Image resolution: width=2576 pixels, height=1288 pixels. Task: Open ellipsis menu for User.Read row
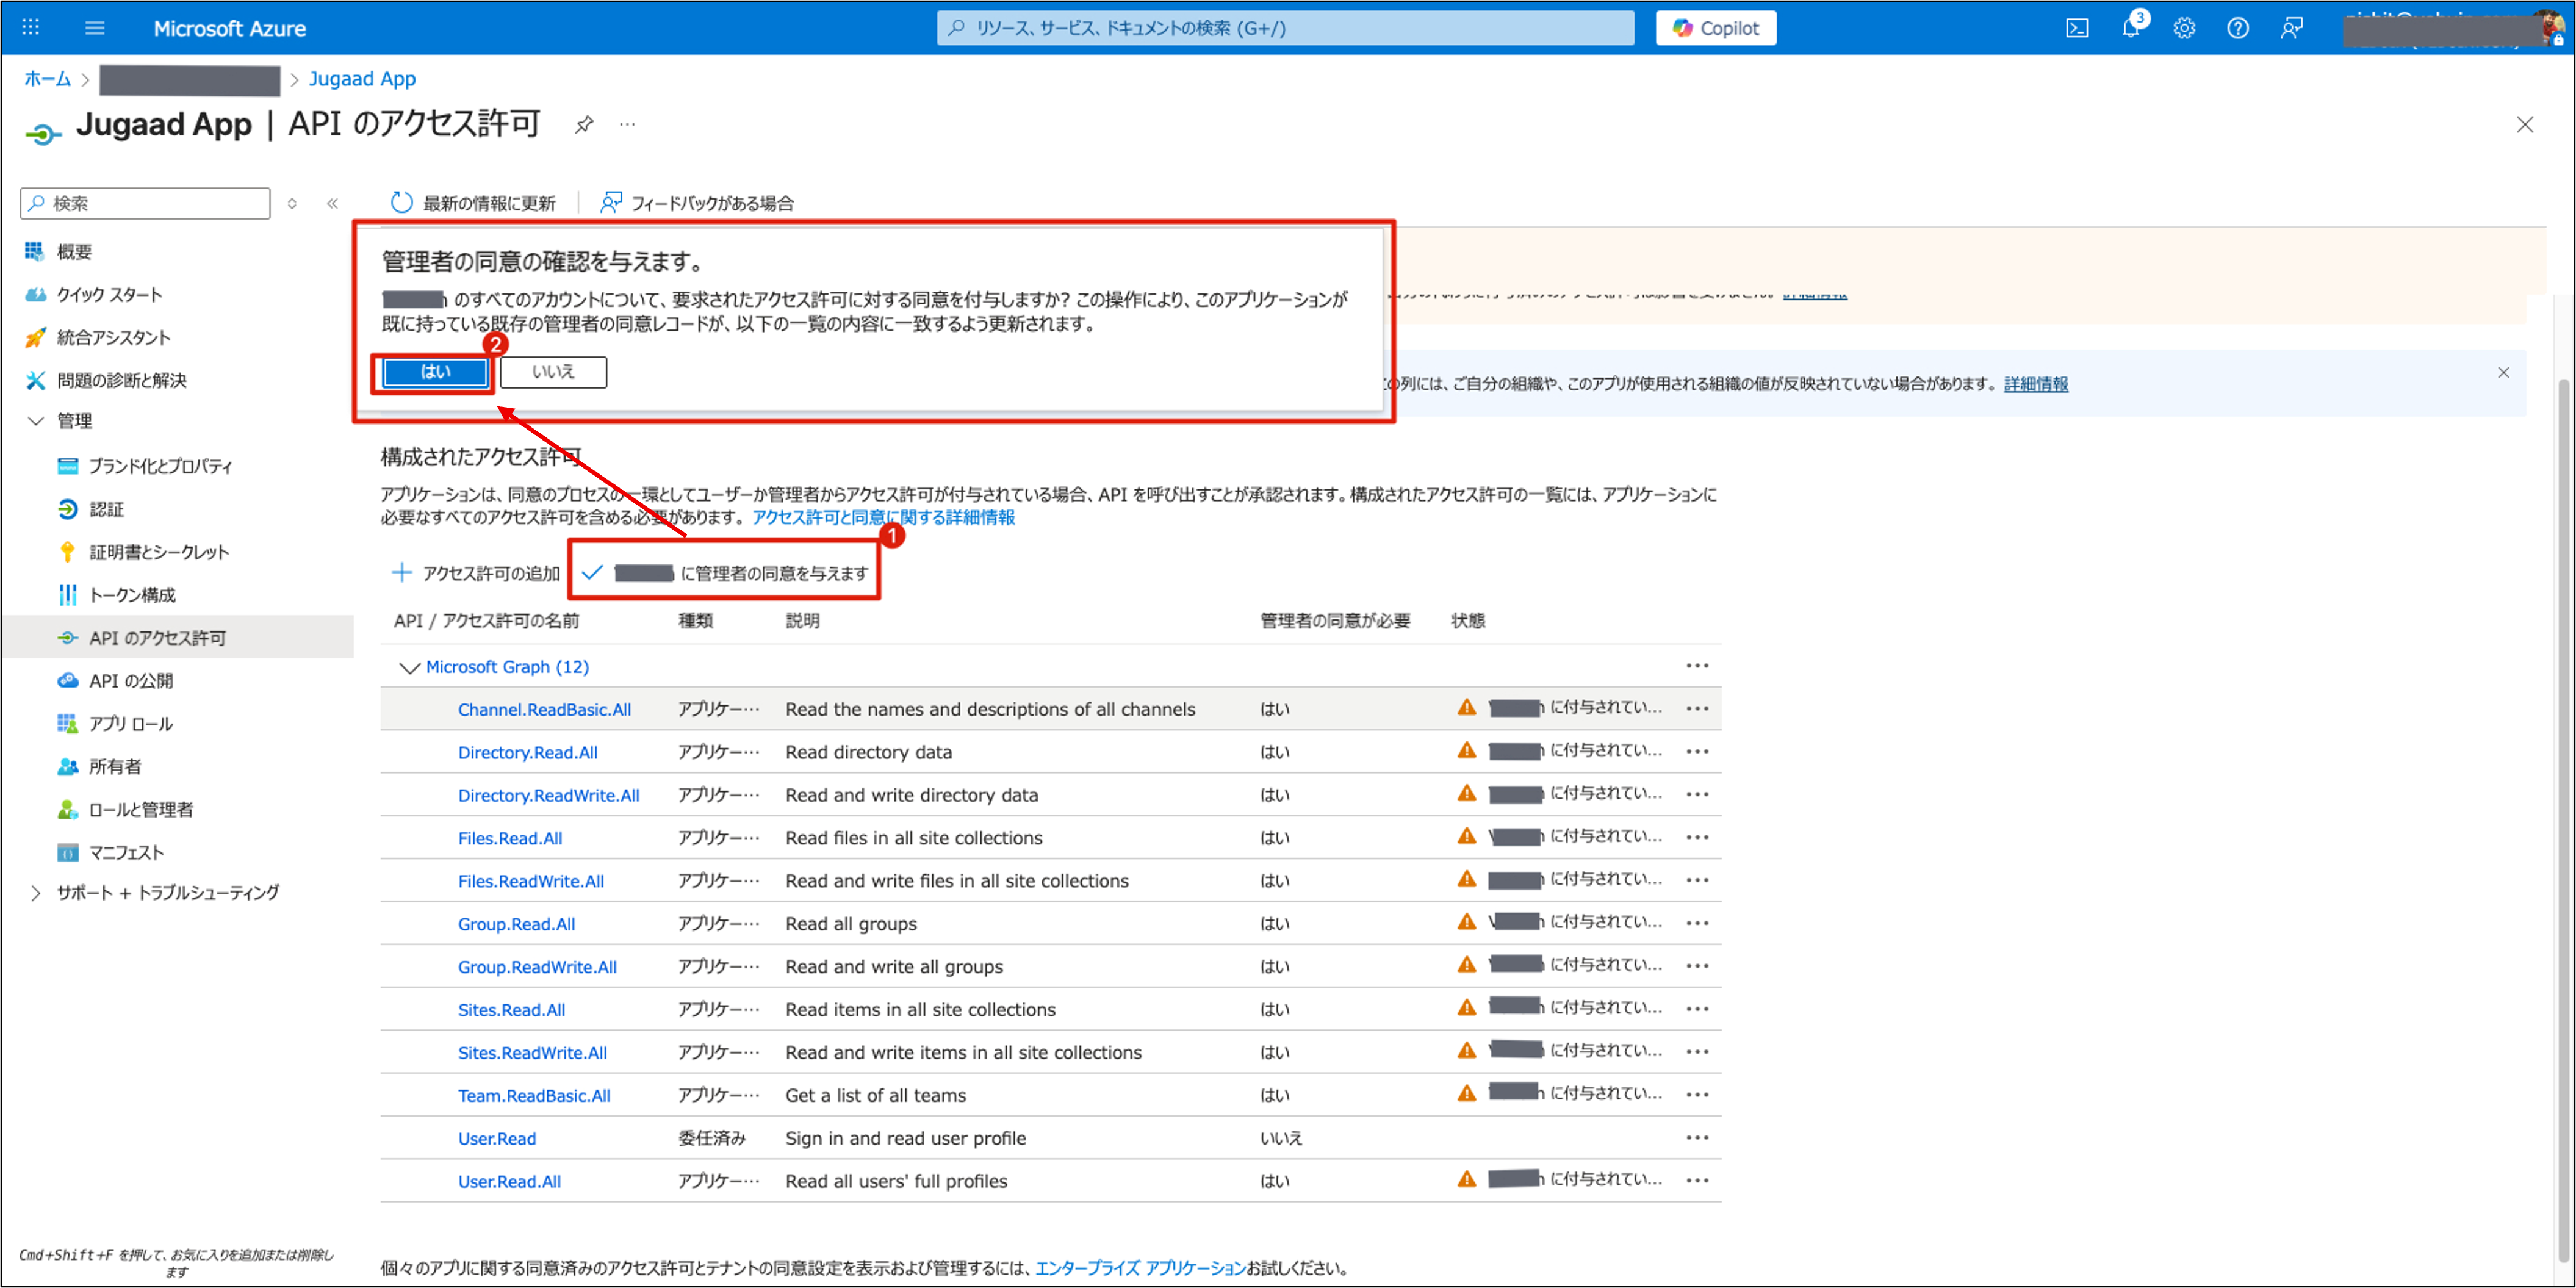(x=1697, y=1138)
